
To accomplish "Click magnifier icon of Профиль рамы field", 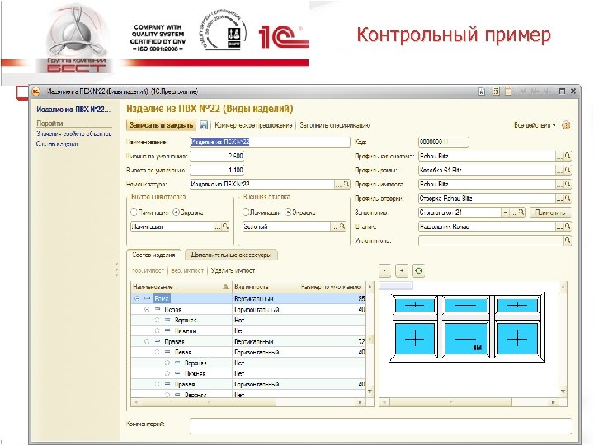I will tap(568, 171).
